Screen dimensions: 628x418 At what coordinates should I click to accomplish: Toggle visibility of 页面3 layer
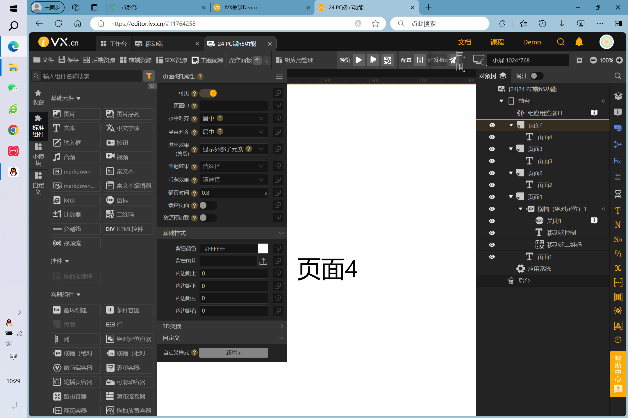(x=492, y=149)
